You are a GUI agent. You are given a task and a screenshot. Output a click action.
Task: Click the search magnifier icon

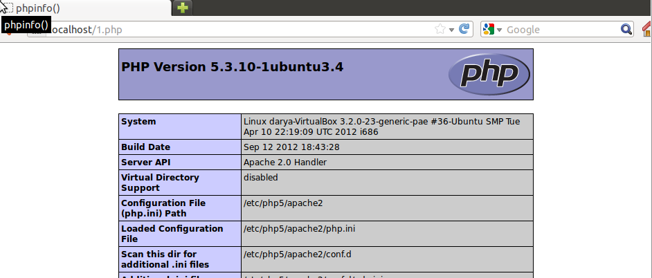pyautogui.click(x=626, y=29)
